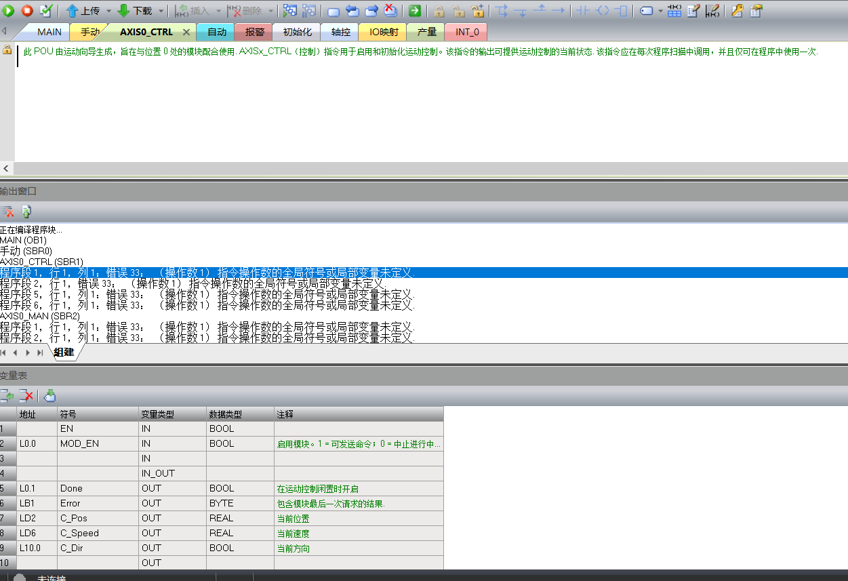848x581 pixels.
Task: Open the 下载 dropdown arrow
Action: tap(161, 12)
